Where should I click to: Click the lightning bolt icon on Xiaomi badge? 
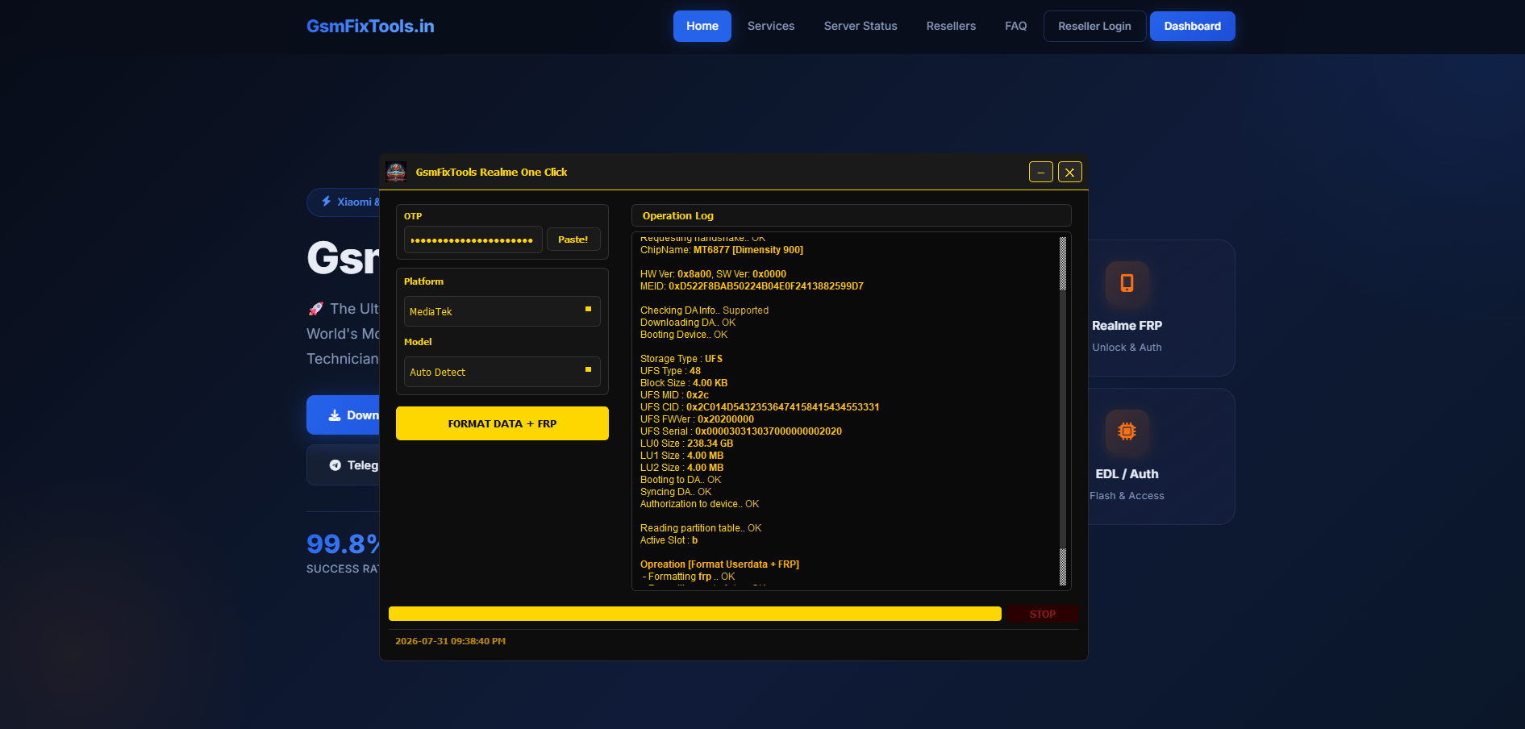tap(327, 202)
